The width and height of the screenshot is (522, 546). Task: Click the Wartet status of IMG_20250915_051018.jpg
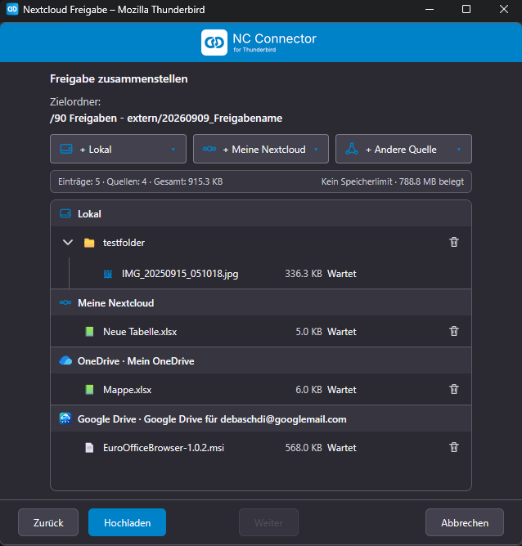[342, 274]
